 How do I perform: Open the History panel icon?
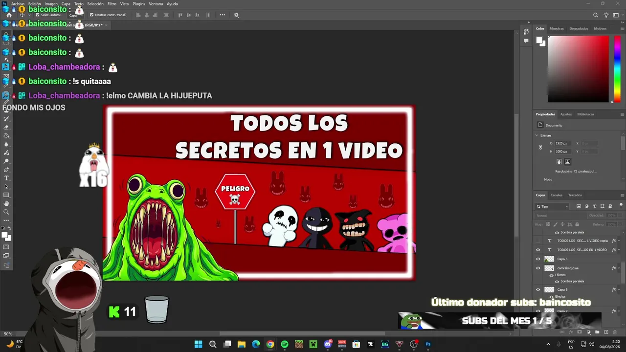526,32
